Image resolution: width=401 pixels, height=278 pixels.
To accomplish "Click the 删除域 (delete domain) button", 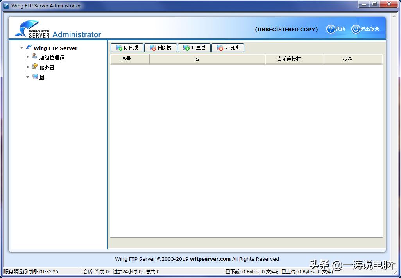I will point(161,48).
